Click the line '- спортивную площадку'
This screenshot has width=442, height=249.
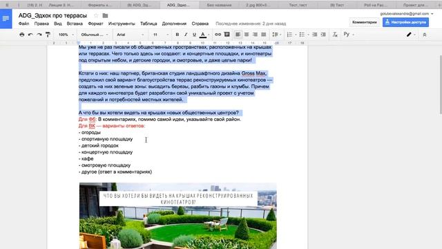106,139
